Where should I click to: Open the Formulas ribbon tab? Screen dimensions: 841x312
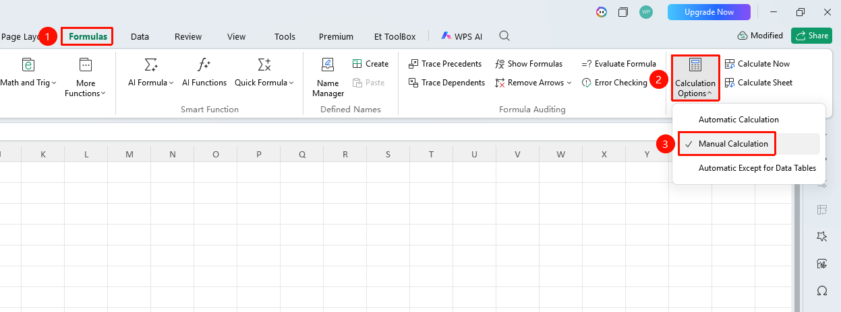[x=88, y=36]
